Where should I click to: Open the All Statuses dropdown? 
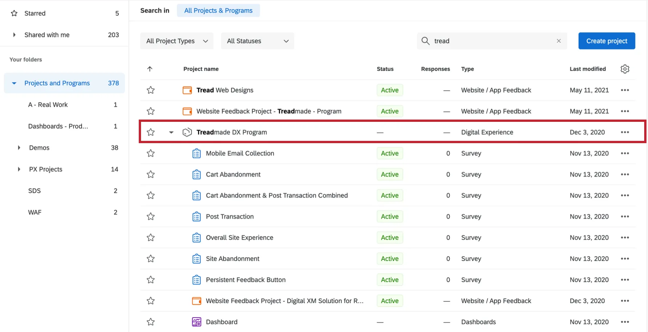tap(258, 41)
